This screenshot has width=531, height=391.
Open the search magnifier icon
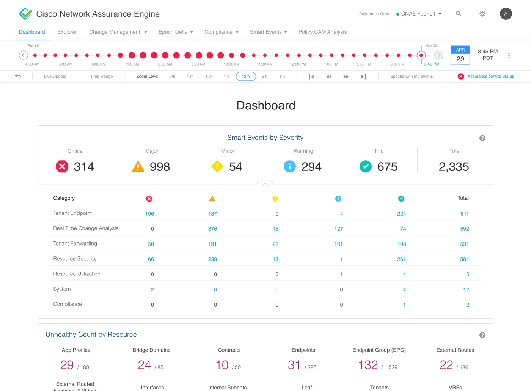459,14
